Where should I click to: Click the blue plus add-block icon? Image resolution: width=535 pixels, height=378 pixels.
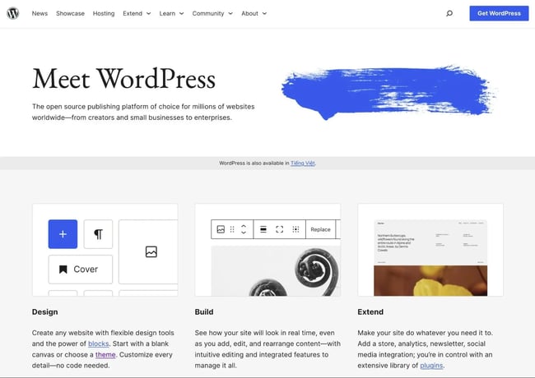tap(63, 234)
